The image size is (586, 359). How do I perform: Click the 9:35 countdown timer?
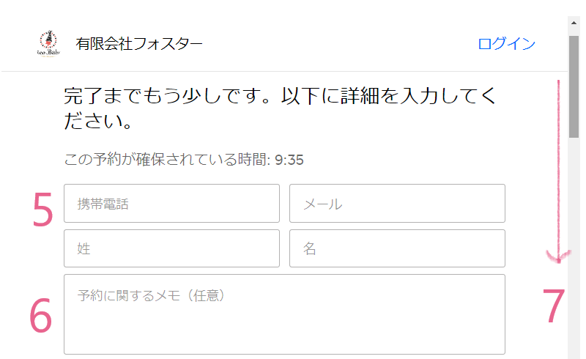[x=289, y=160]
